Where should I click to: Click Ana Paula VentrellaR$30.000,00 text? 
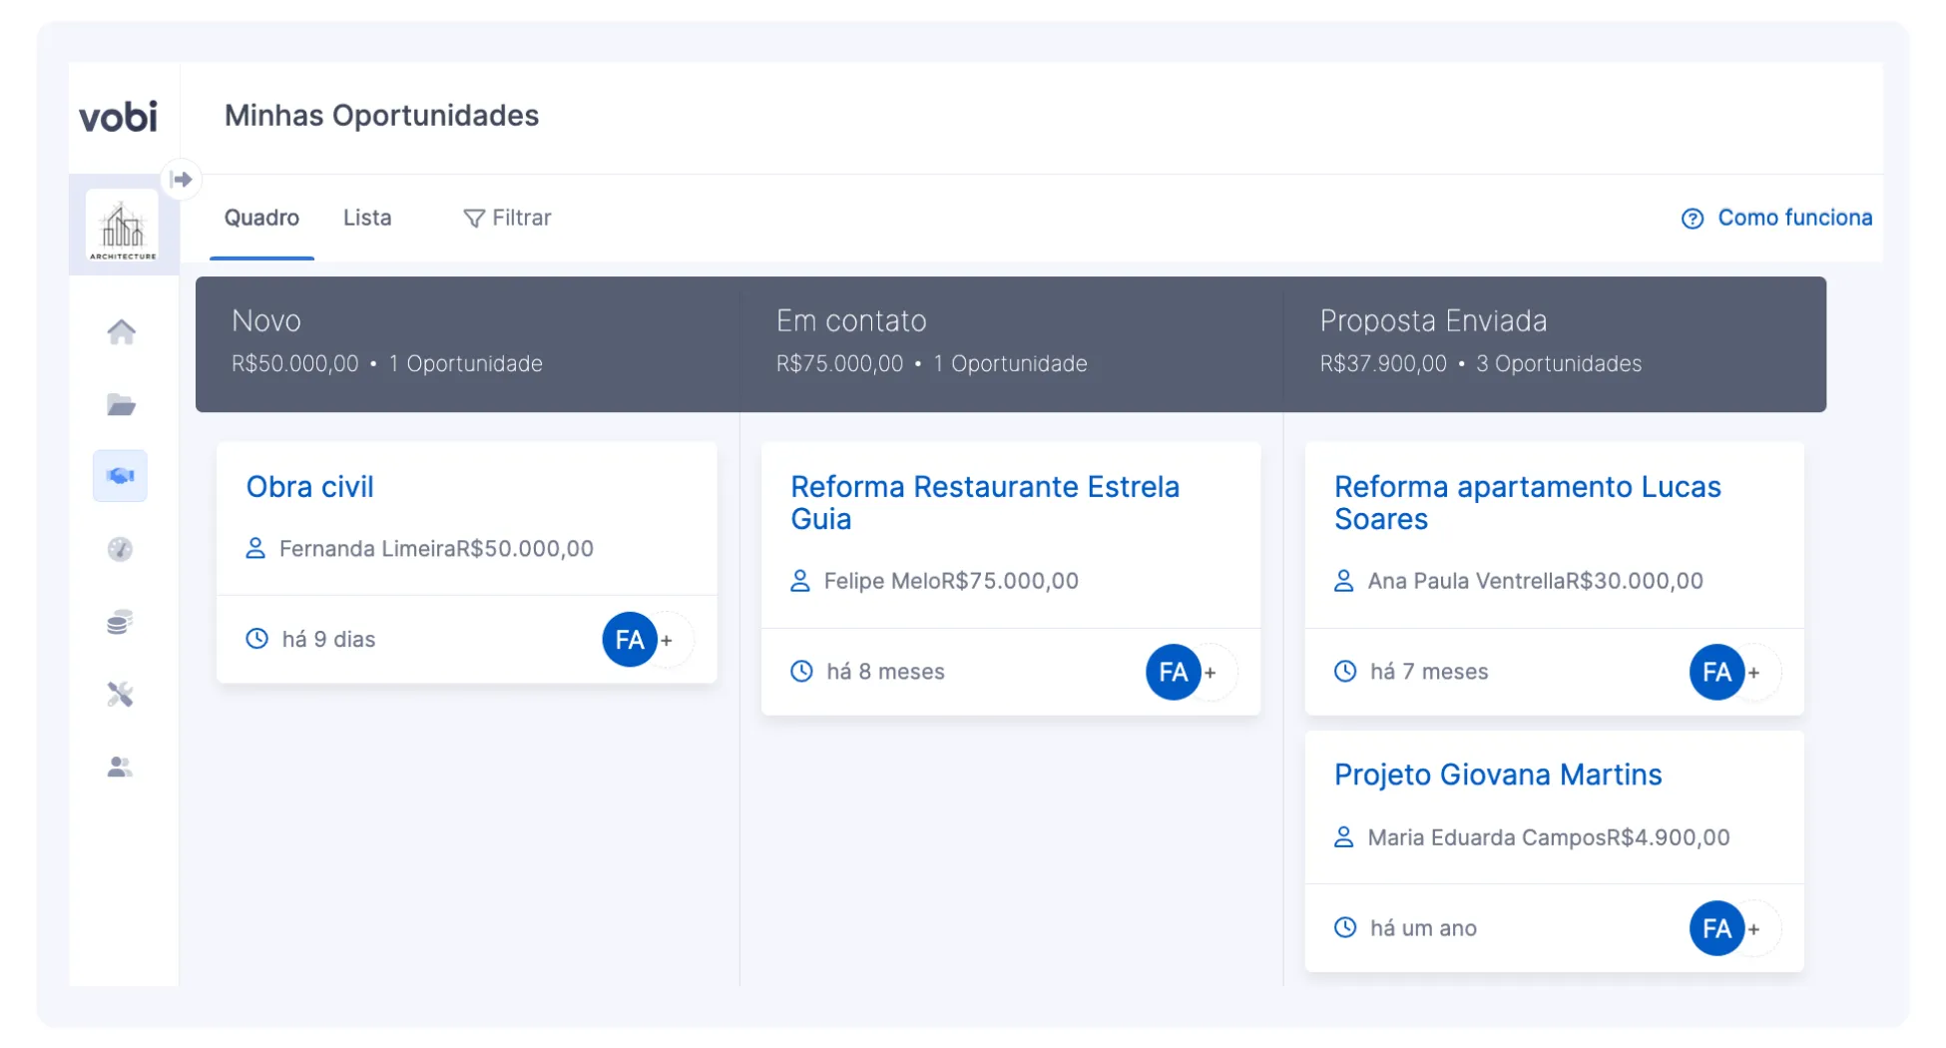tap(1535, 581)
